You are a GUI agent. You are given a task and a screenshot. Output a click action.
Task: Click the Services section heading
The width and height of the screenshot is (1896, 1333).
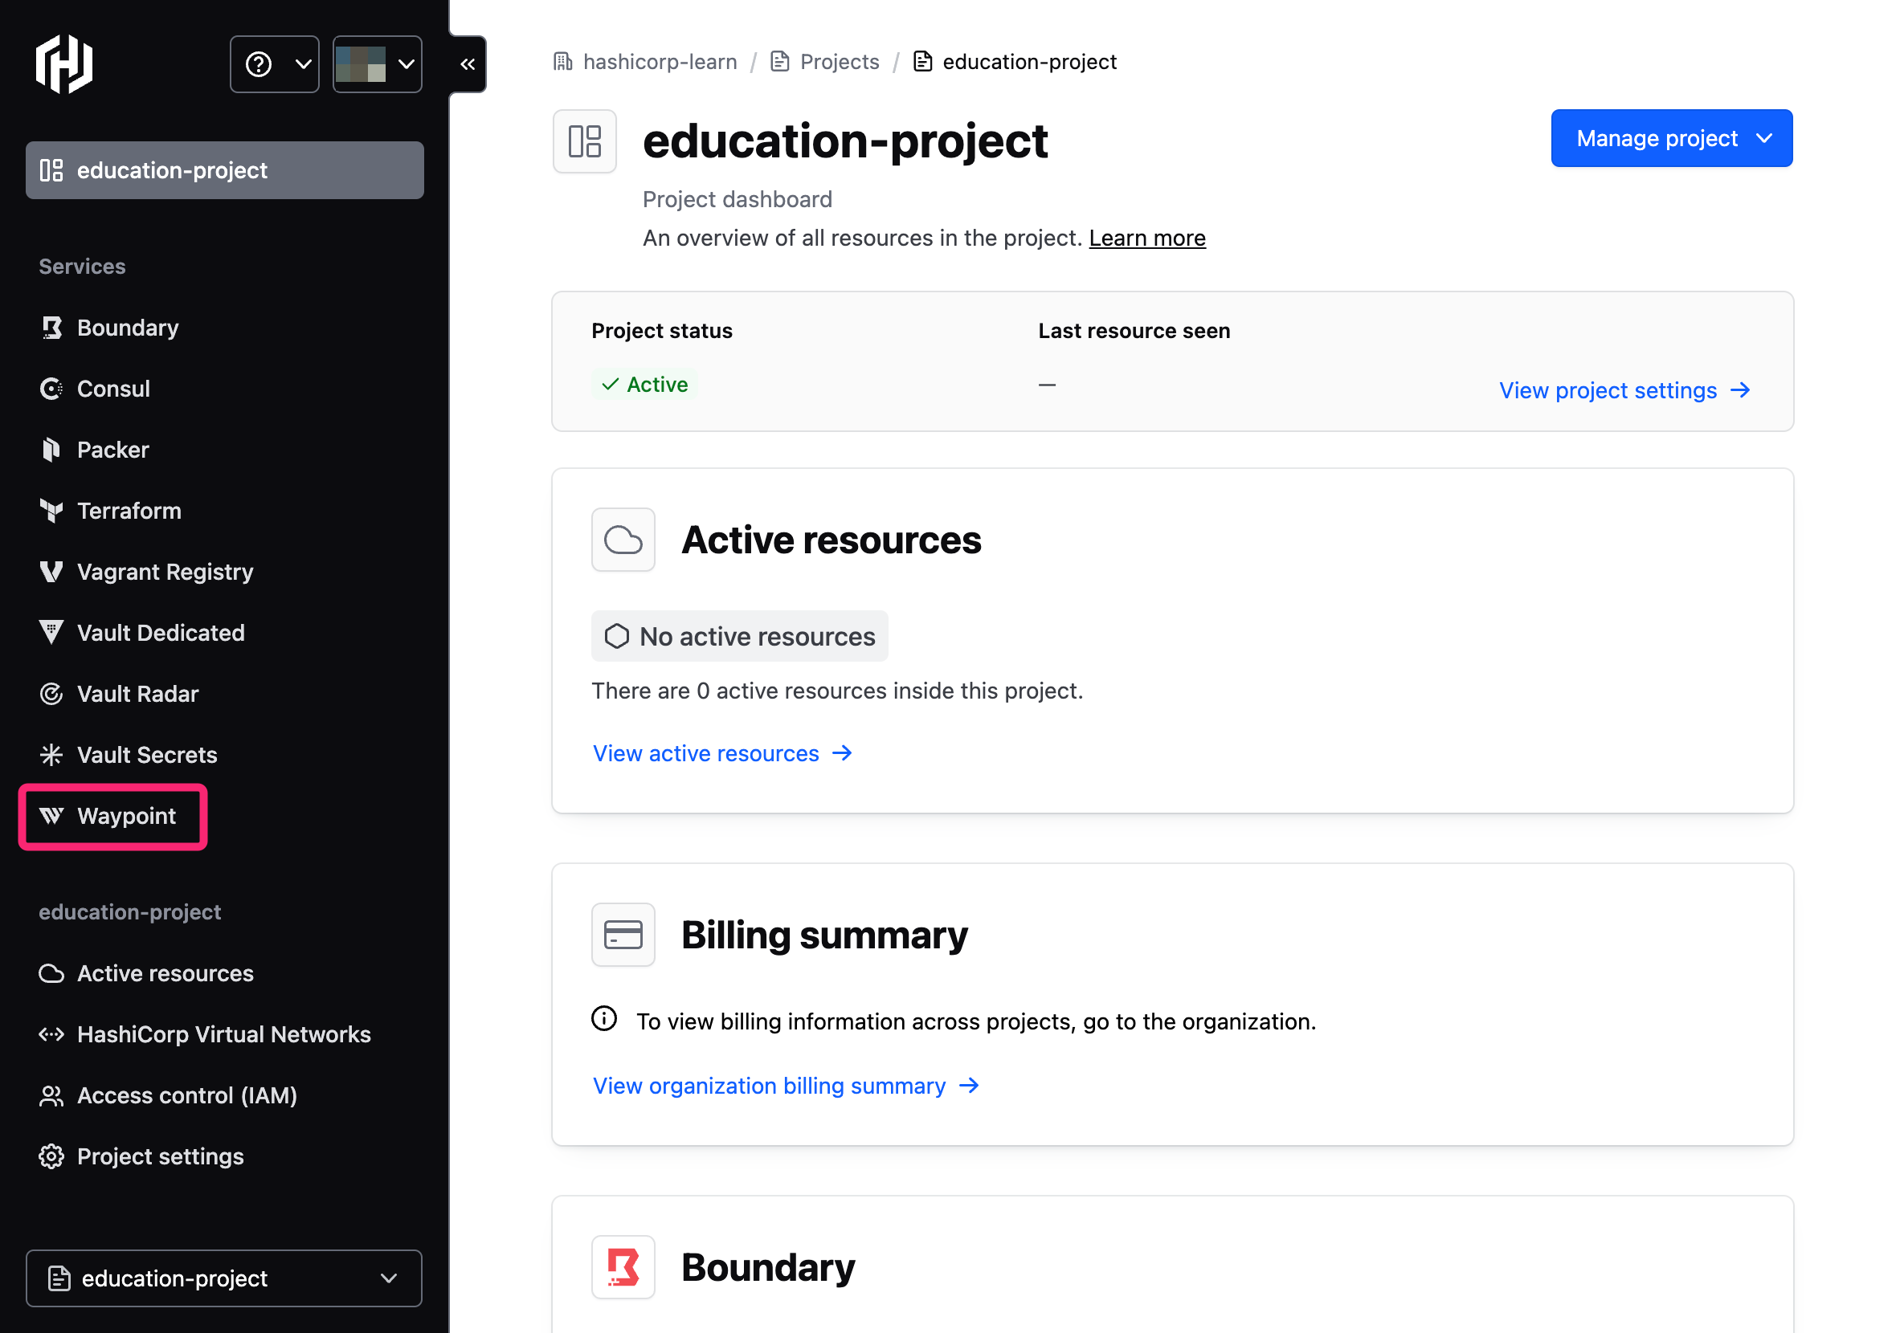[83, 267]
